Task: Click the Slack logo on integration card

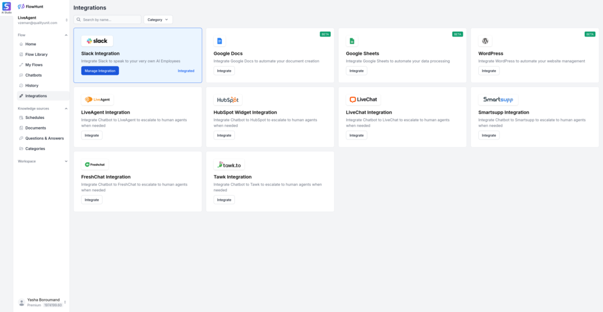Action: pyautogui.click(x=97, y=41)
